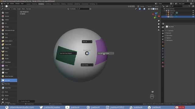
Task: Expand the Workspace panel in properties
Action: pyautogui.click(x=169, y=40)
